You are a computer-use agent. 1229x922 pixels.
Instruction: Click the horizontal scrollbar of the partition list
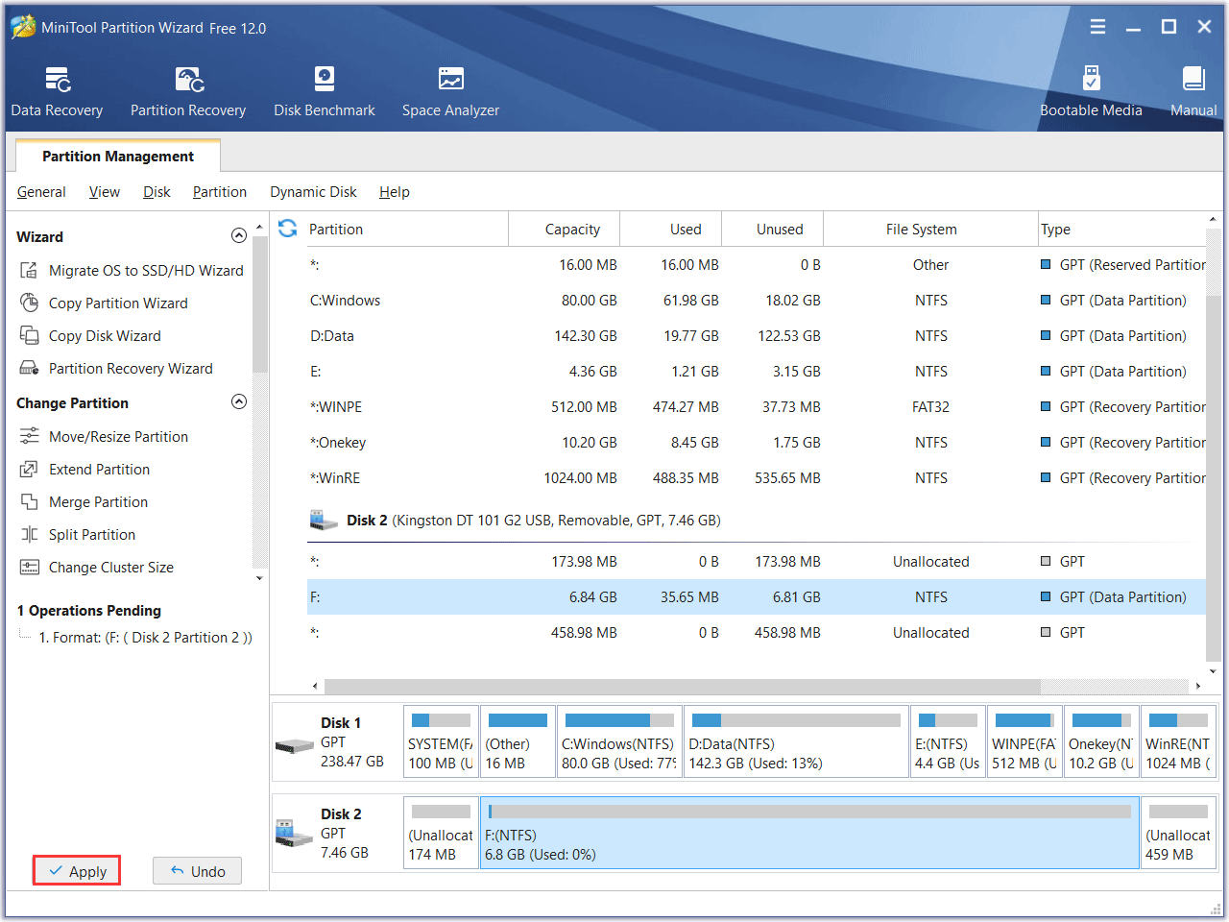click(x=682, y=687)
